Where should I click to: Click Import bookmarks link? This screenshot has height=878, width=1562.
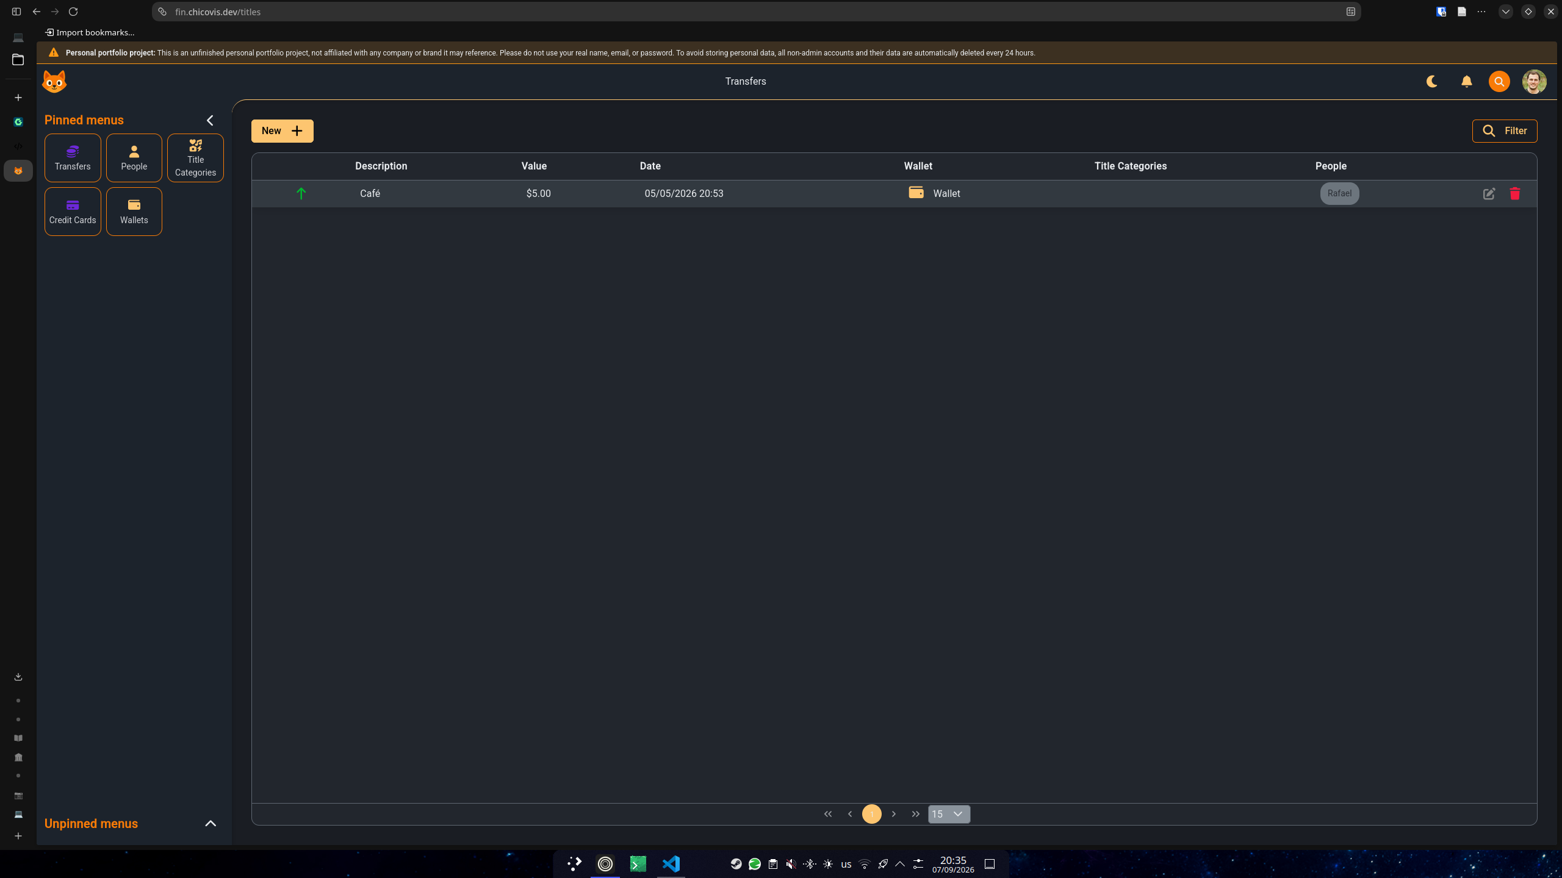90,32
